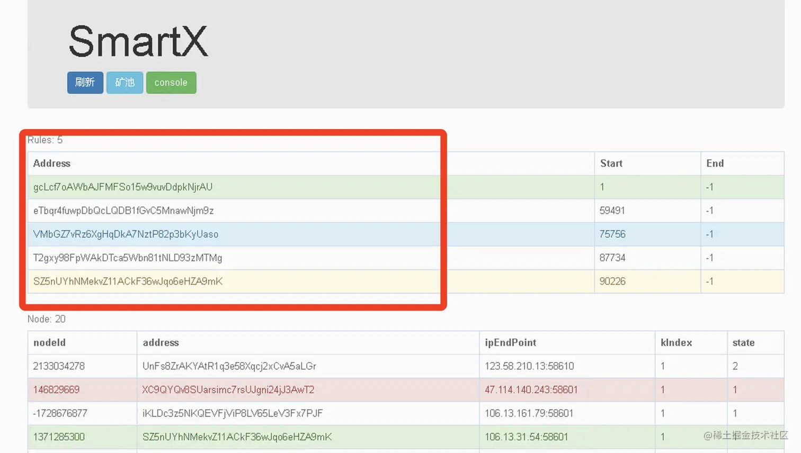Click Start value 90226
801x453 pixels.
612,282
